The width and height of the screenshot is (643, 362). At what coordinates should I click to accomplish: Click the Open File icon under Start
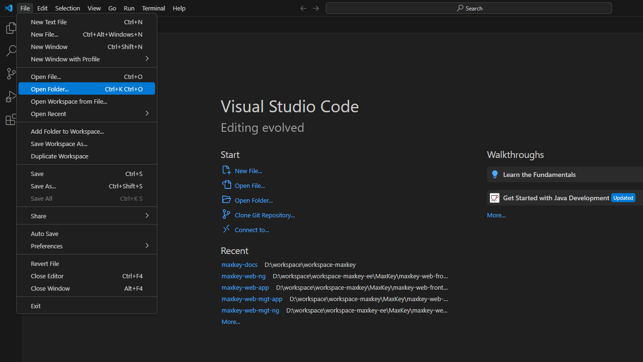[x=226, y=185]
